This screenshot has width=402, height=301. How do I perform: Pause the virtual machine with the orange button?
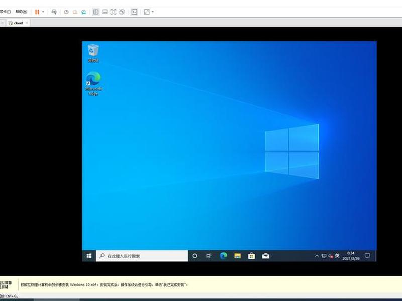tap(37, 12)
